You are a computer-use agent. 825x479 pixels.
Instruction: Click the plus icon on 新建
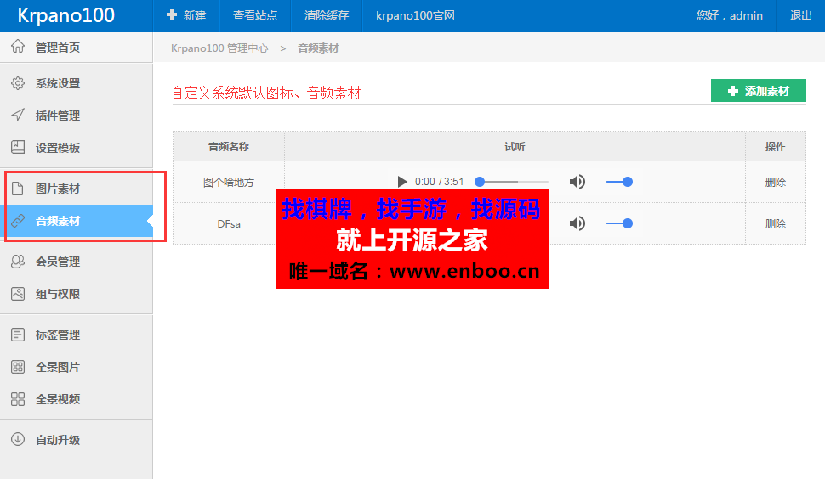[x=172, y=14]
